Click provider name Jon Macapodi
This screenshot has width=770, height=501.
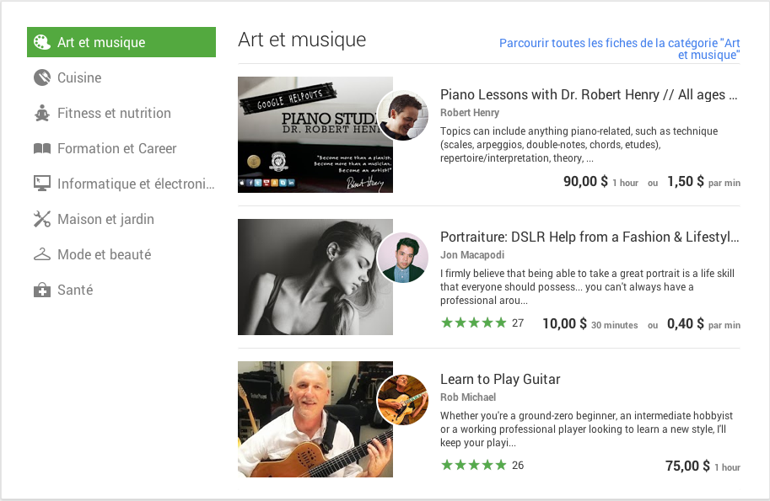coord(472,255)
